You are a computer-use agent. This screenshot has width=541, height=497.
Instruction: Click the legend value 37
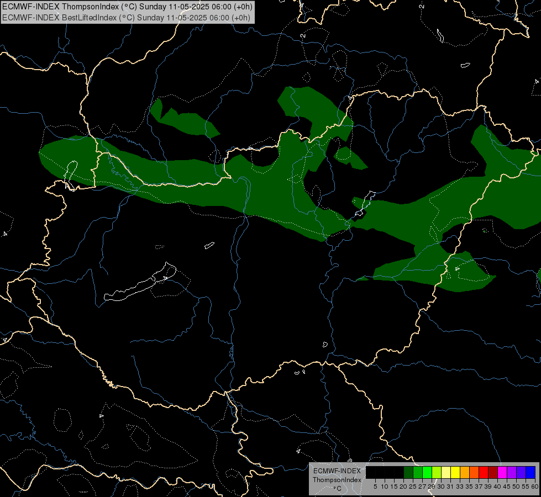(479, 487)
